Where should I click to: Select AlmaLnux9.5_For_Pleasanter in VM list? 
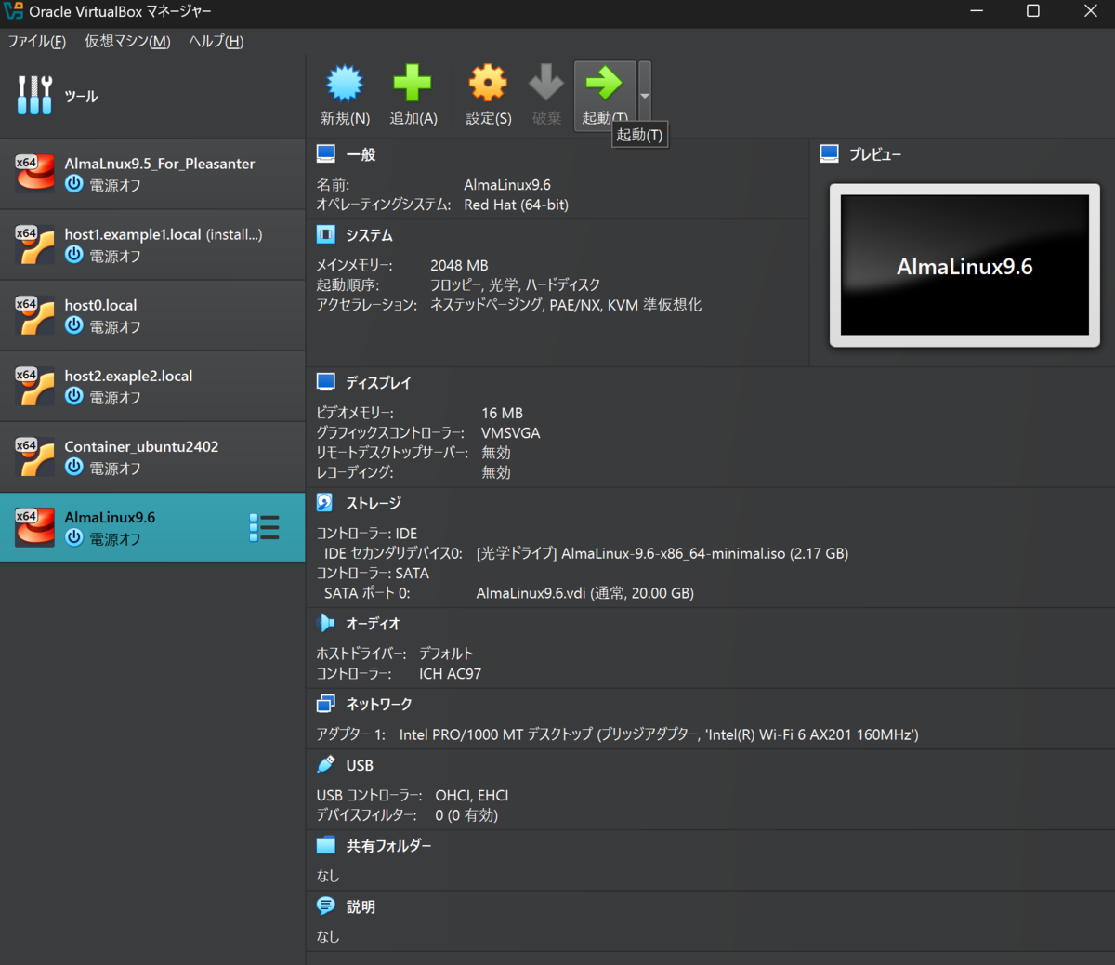point(152,174)
